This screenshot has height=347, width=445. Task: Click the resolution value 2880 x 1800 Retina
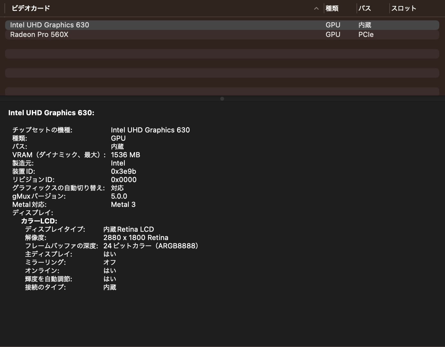(x=136, y=238)
